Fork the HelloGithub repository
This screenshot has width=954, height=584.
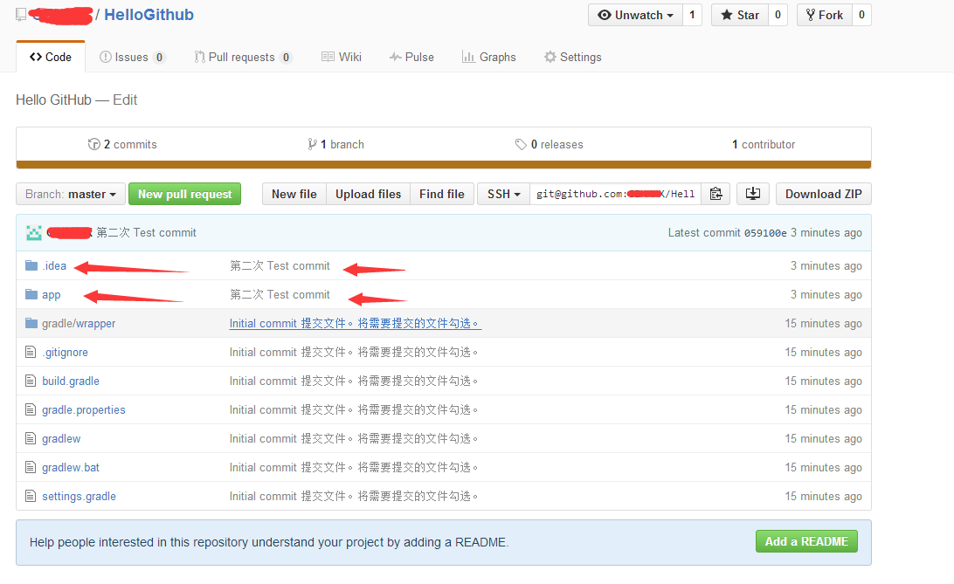coord(825,15)
